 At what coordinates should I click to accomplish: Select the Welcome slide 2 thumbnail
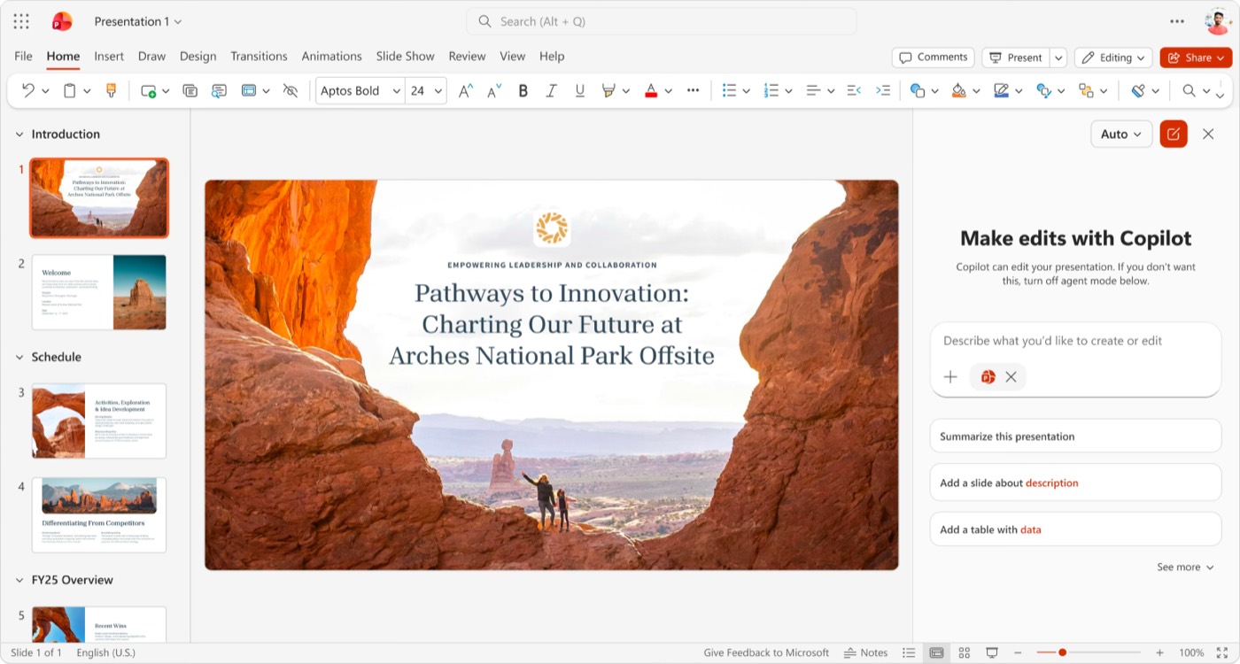[x=99, y=292]
